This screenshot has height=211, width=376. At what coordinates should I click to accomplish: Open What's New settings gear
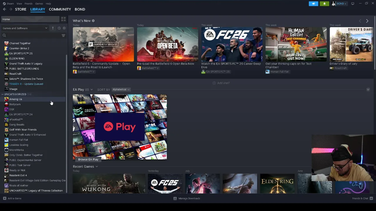click(93, 21)
